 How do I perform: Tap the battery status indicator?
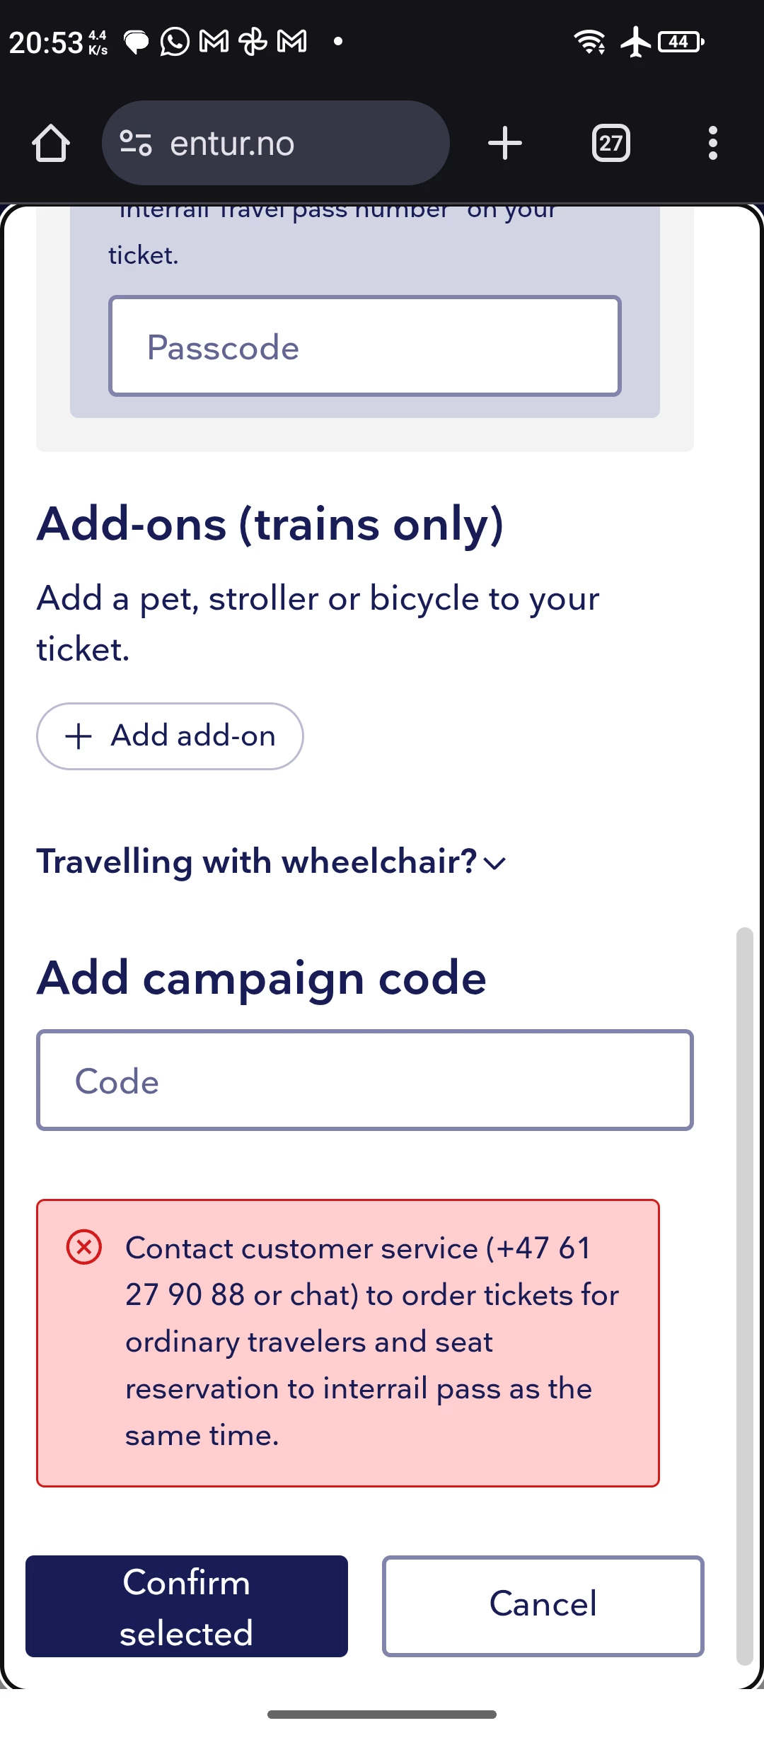point(681,42)
